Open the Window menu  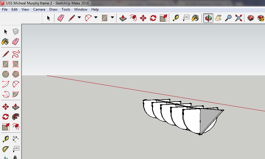(x=81, y=9)
